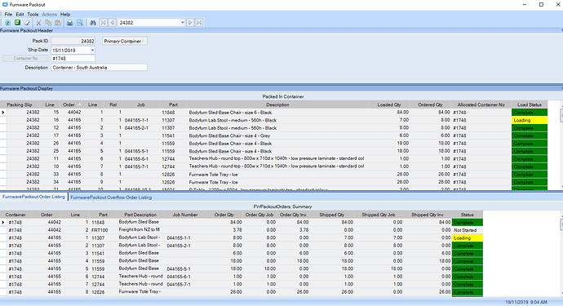
Task: Click row selector of first summary grid row
Action: coord(3,222)
